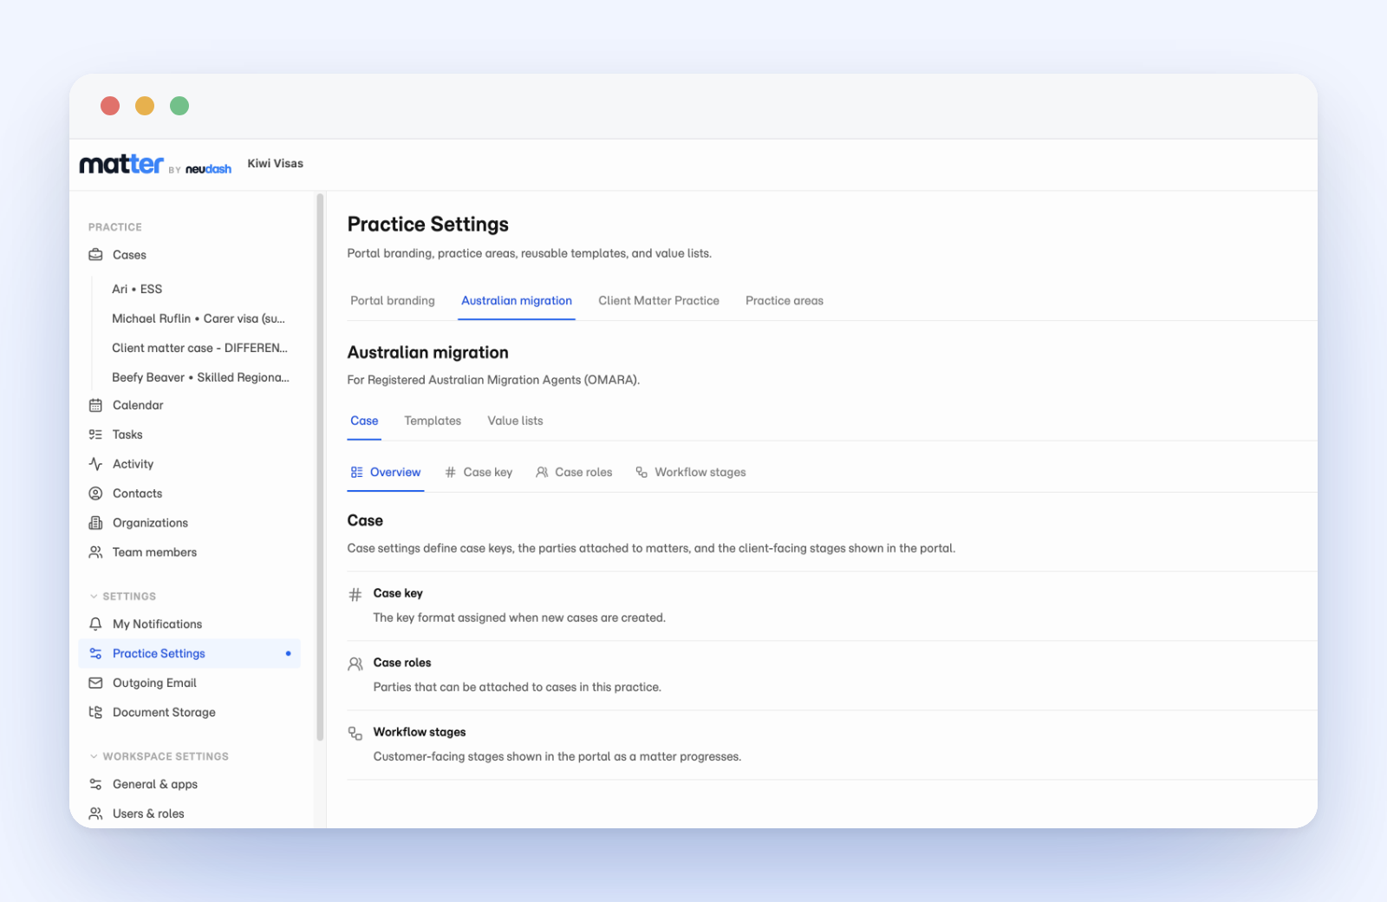Click the My Notifications bell icon

(95, 624)
